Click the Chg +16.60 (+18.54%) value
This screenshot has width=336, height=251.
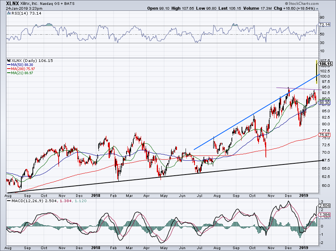click(x=295, y=8)
